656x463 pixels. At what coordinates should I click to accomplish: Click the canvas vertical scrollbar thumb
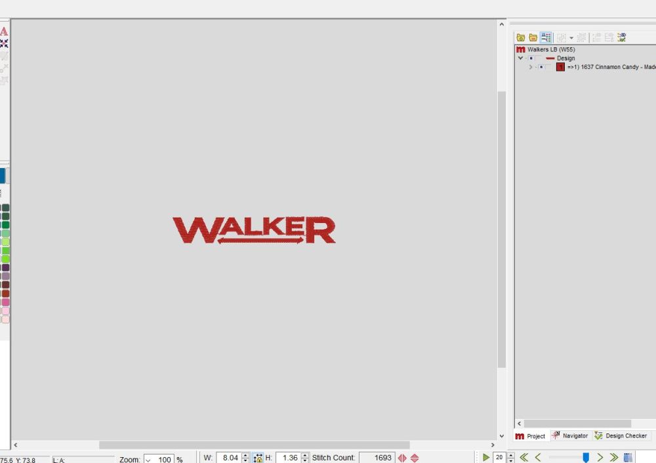[x=502, y=229]
